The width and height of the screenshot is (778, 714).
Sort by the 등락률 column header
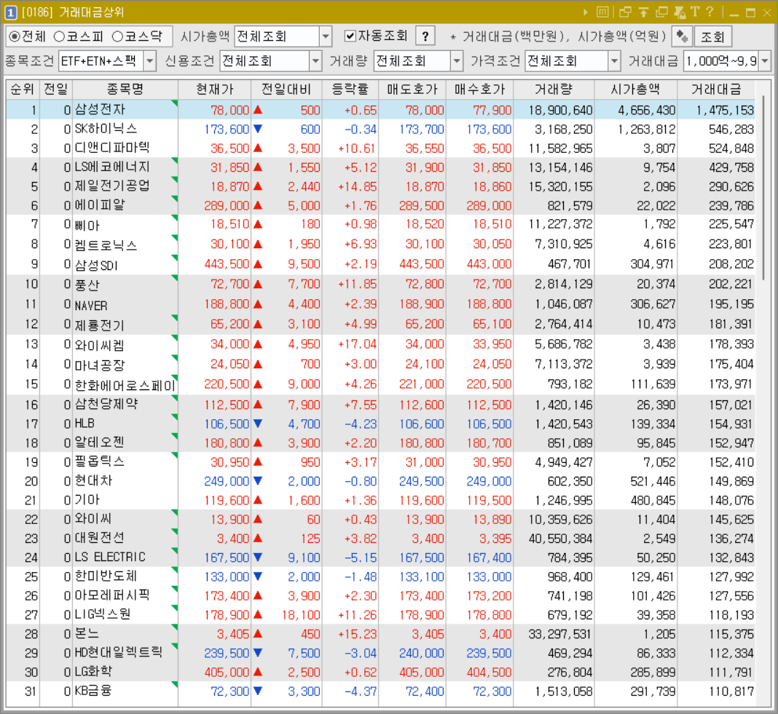[x=350, y=90]
